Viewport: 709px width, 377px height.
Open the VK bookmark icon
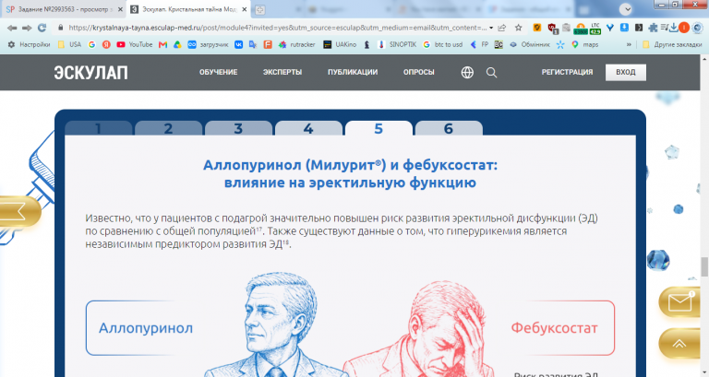point(238,44)
